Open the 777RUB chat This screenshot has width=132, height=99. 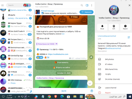[x=16, y=73]
